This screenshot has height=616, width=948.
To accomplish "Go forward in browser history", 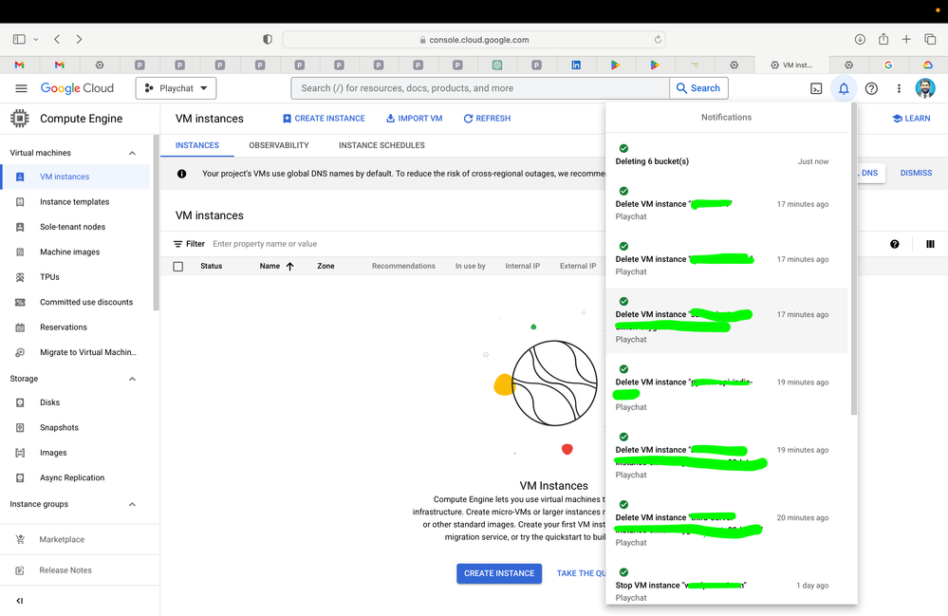I will (79, 39).
